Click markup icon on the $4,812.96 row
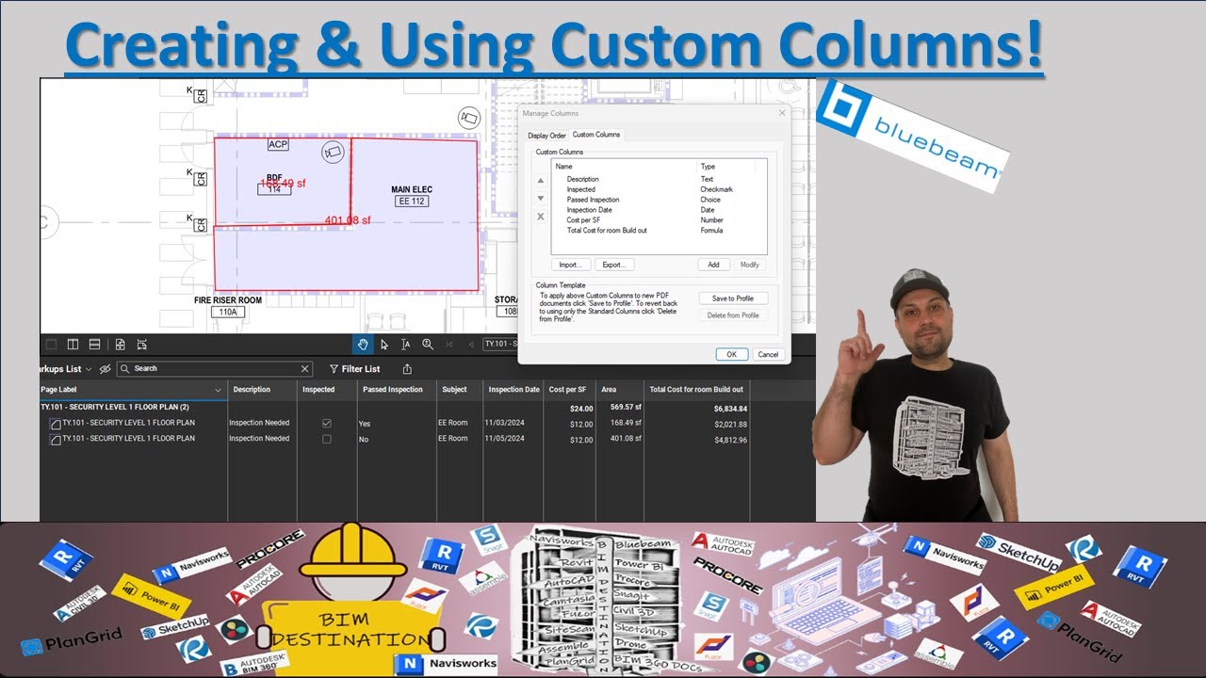1206x678 pixels. point(55,440)
